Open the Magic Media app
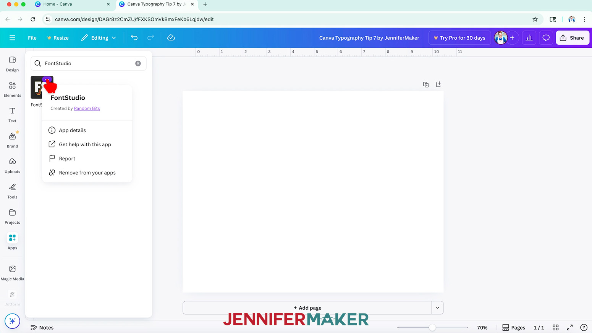 (x=12, y=273)
